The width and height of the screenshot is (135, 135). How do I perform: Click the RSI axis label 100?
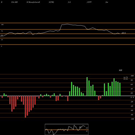click(2, 25)
